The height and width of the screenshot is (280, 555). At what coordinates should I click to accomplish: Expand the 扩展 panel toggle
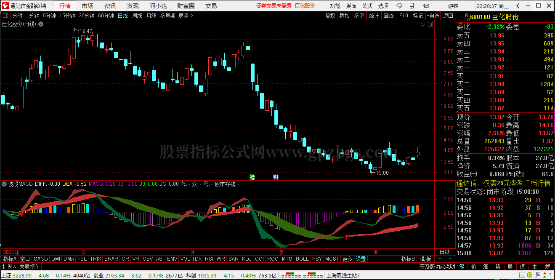(9, 267)
